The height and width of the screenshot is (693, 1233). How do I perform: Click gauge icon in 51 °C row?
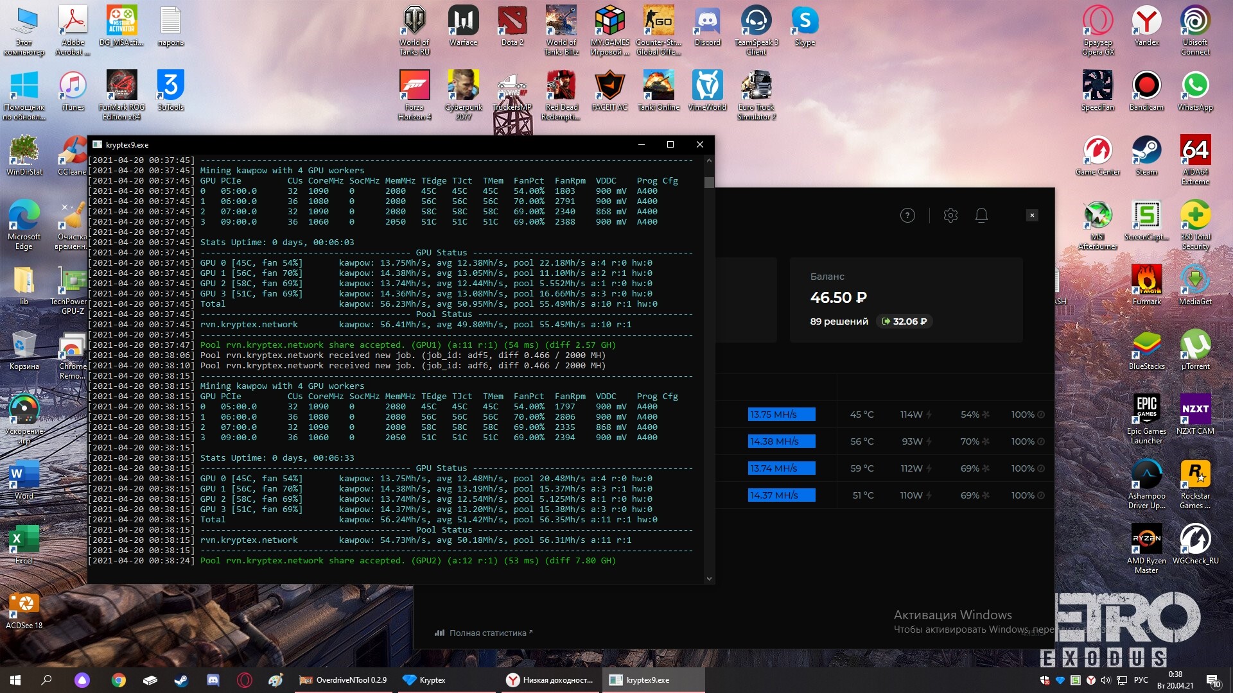[x=1041, y=495]
